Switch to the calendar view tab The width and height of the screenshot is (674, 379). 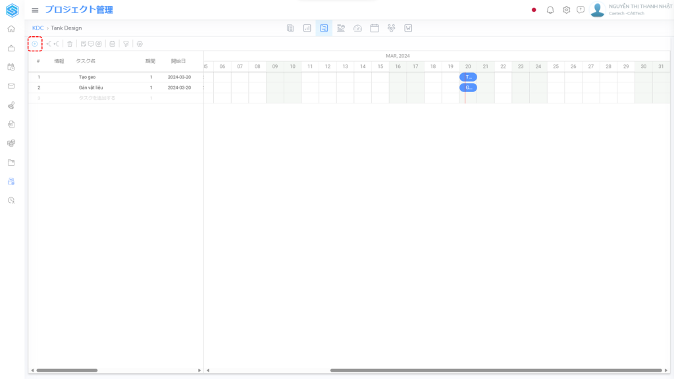(x=375, y=28)
